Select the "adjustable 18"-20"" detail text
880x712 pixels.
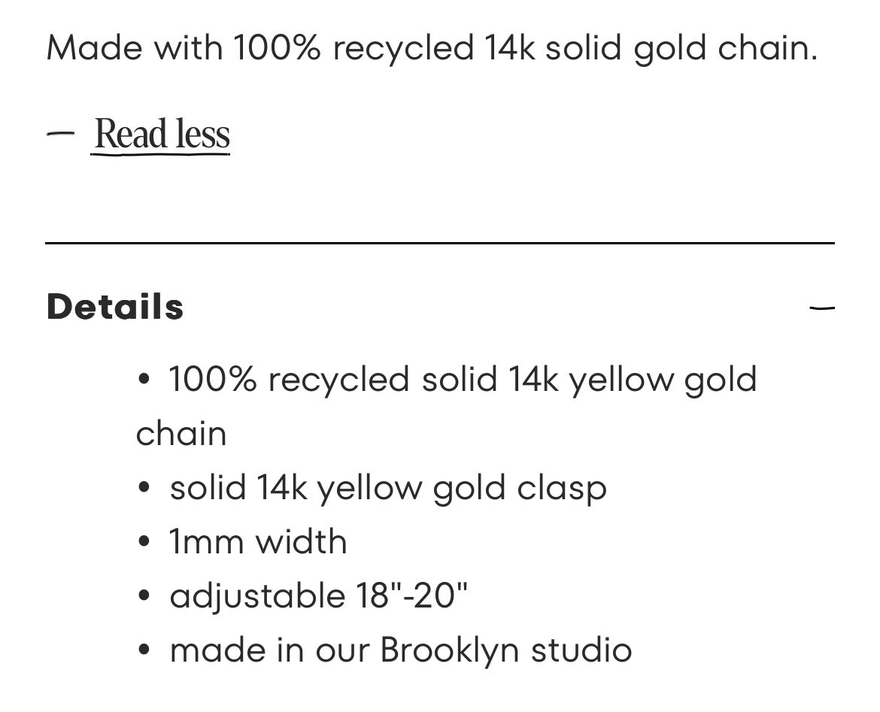coord(318,595)
